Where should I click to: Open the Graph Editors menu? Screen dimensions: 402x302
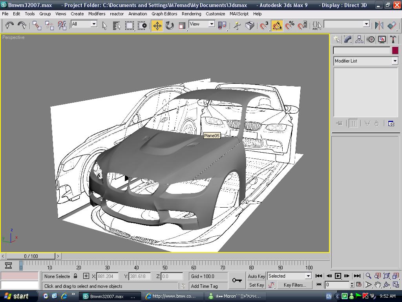pos(164,14)
